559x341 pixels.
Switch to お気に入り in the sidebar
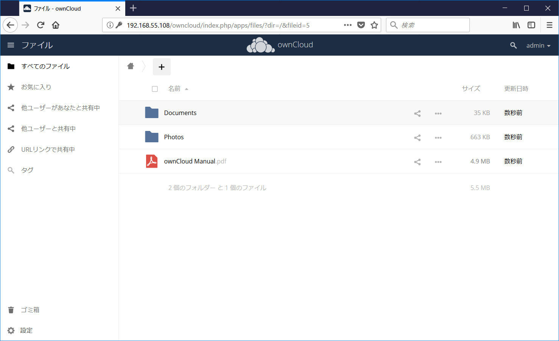click(x=36, y=87)
